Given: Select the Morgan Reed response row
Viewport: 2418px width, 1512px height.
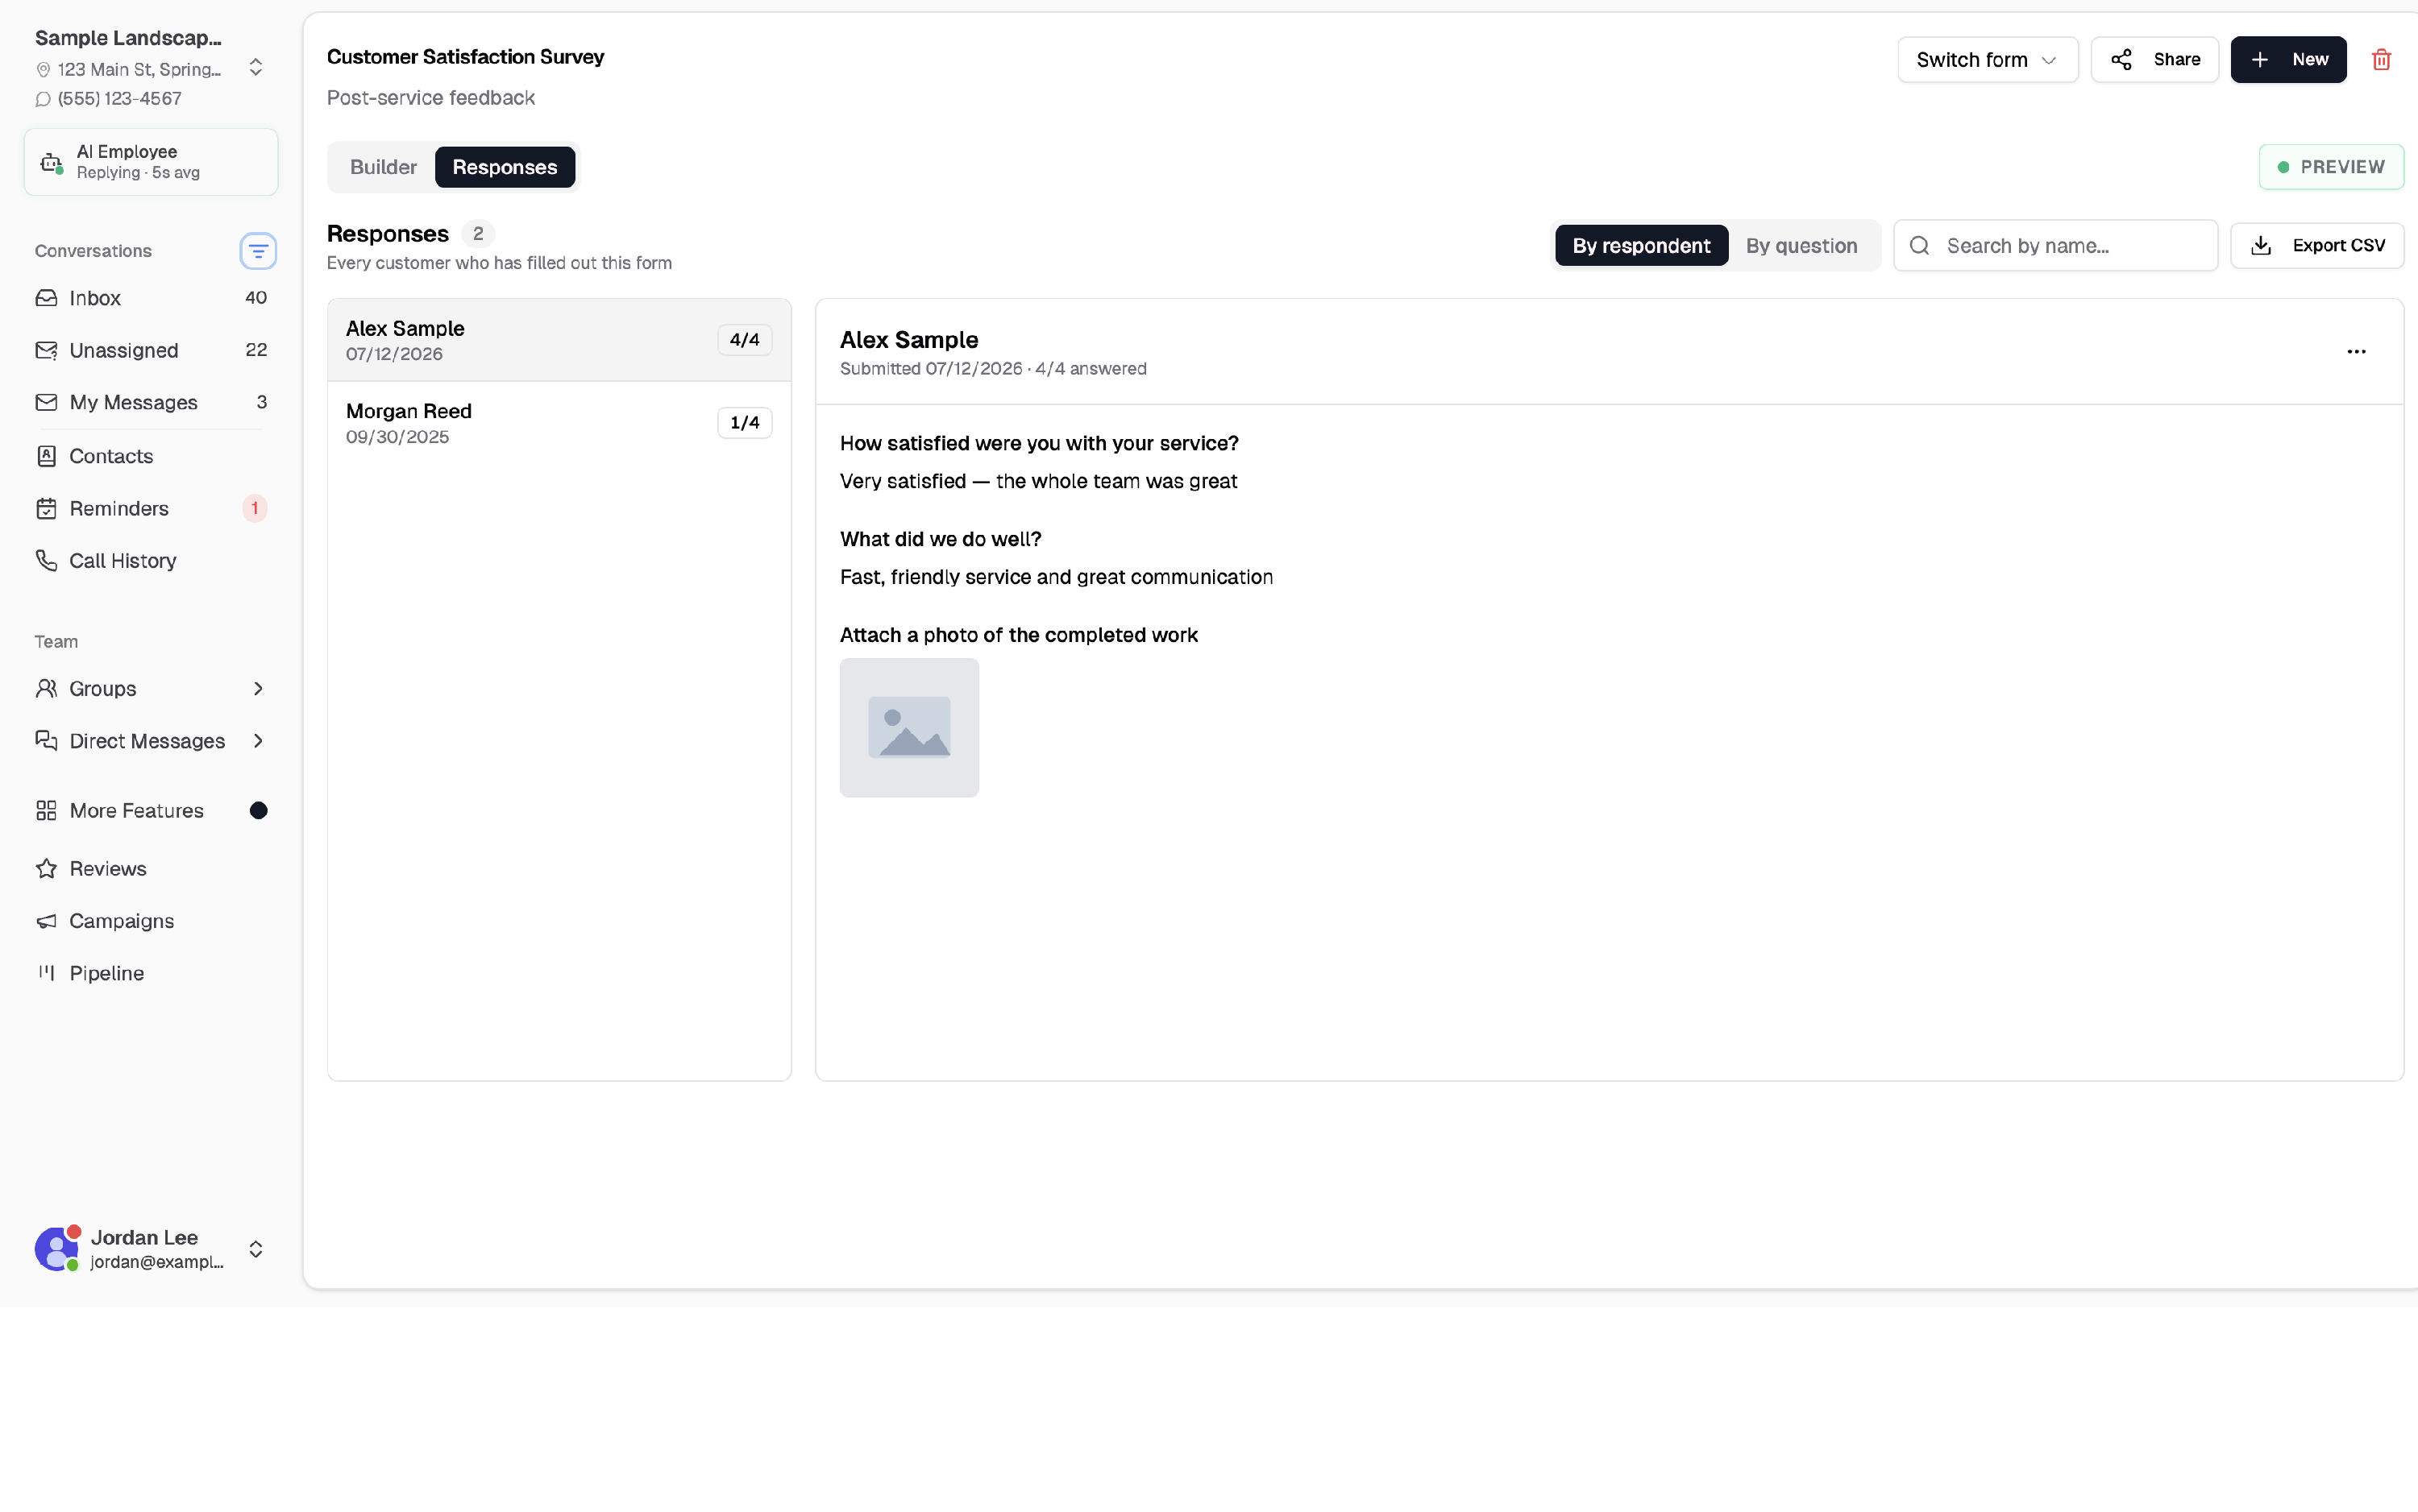Looking at the screenshot, I should coord(559,423).
